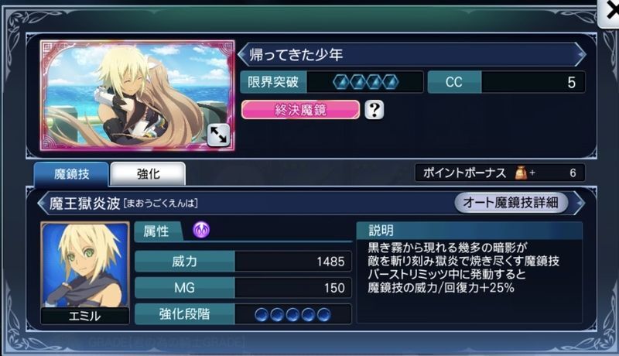Click the purple dark attribute icon

pyautogui.click(x=201, y=230)
